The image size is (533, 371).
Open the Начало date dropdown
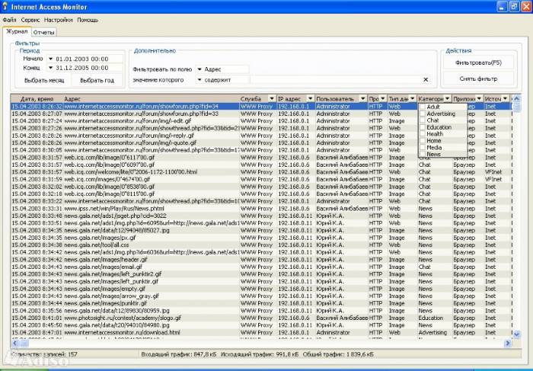click(49, 59)
